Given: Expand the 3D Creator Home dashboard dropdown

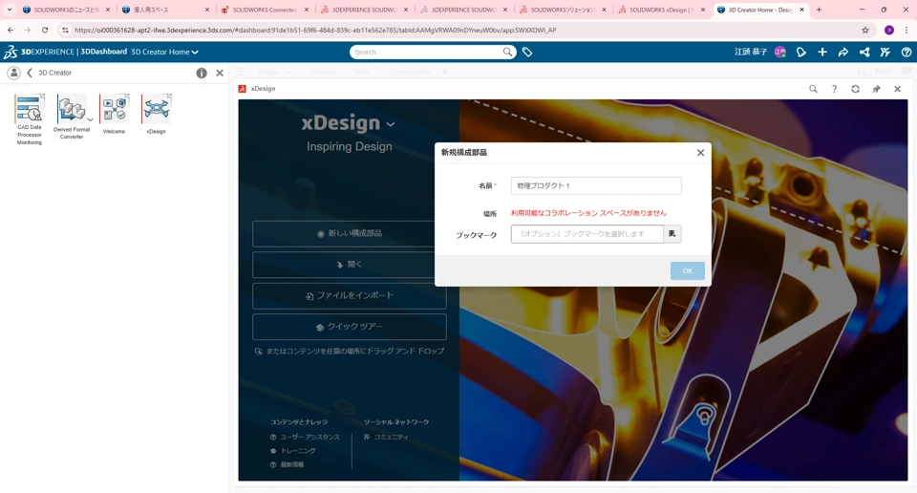Looking at the screenshot, I should tap(195, 52).
